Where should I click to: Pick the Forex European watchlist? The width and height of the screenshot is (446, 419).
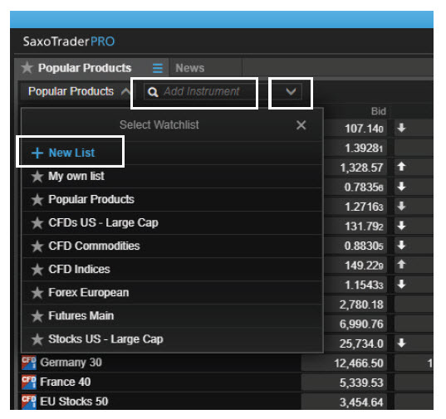[172, 293]
